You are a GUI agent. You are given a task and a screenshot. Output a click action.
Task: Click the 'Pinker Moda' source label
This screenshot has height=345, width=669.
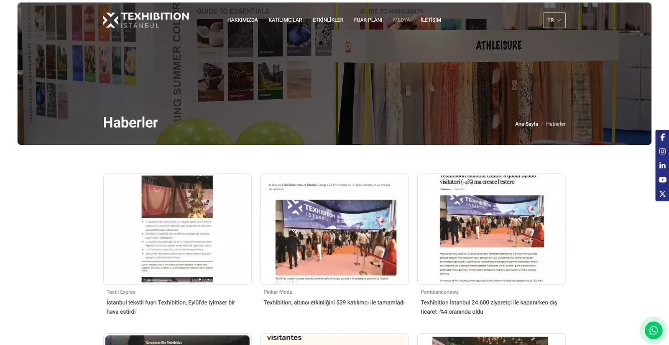coord(278,292)
